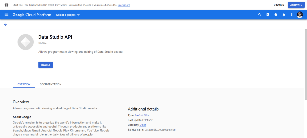Show notifications bell
This screenshot has width=307, height=138.
(x=284, y=15)
